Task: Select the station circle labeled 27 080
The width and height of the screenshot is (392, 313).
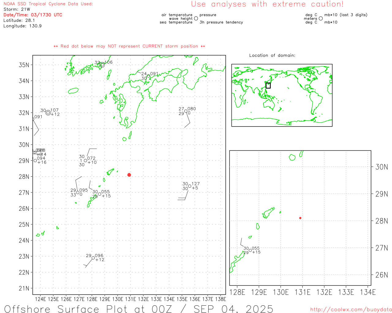Action: pos(186,111)
